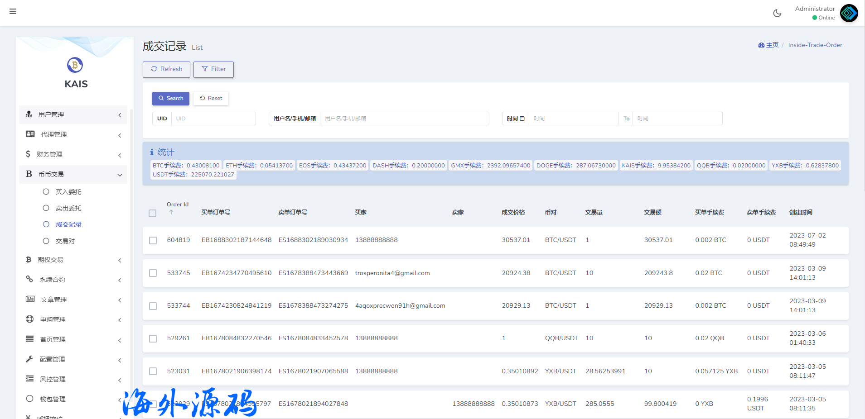This screenshot has width=865, height=419.
Task: Go to the 交易对 submenu item
Action: coord(65,241)
